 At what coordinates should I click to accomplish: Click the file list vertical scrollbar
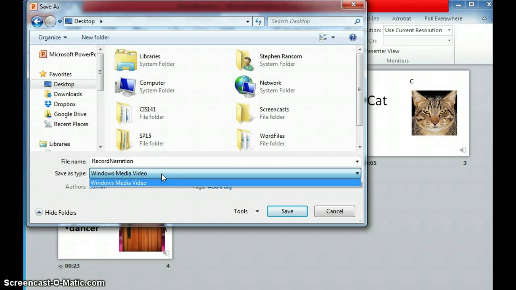point(360,89)
